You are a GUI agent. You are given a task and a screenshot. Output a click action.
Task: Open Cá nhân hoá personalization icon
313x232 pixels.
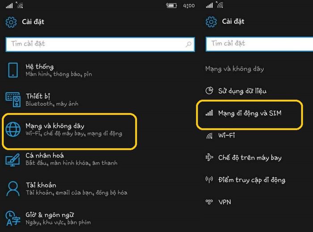click(13, 160)
